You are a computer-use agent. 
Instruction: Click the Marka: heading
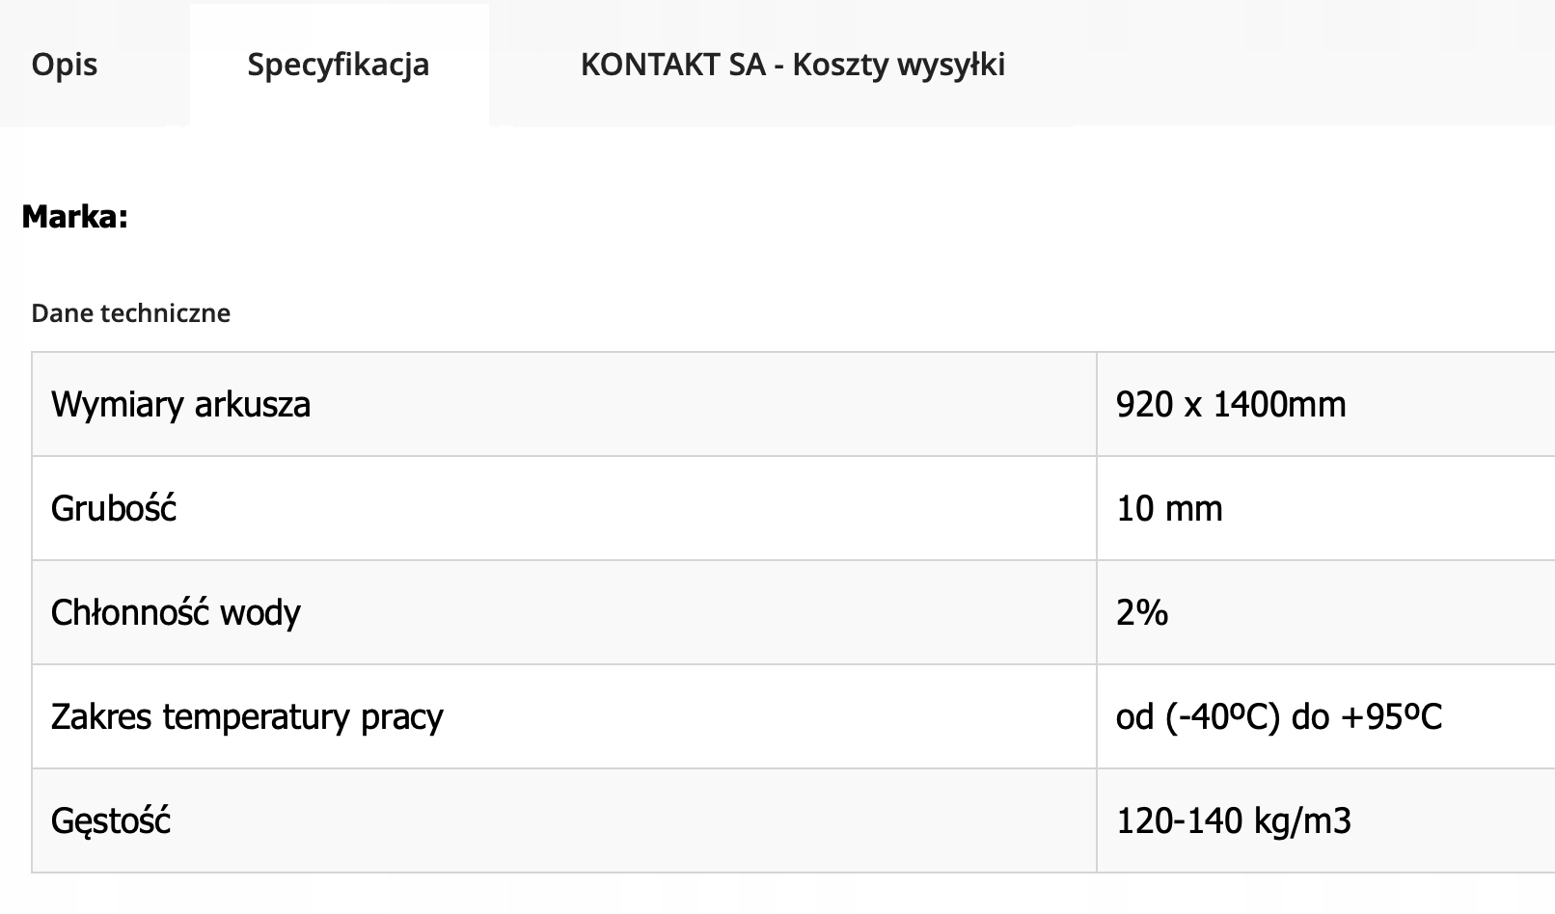coord(74,216)
